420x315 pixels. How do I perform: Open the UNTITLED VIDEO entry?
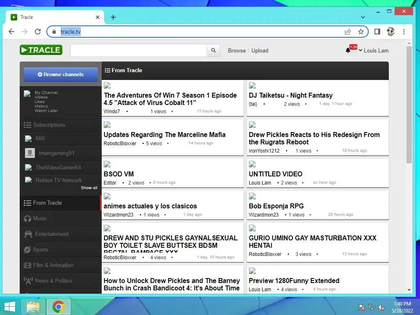276,174
